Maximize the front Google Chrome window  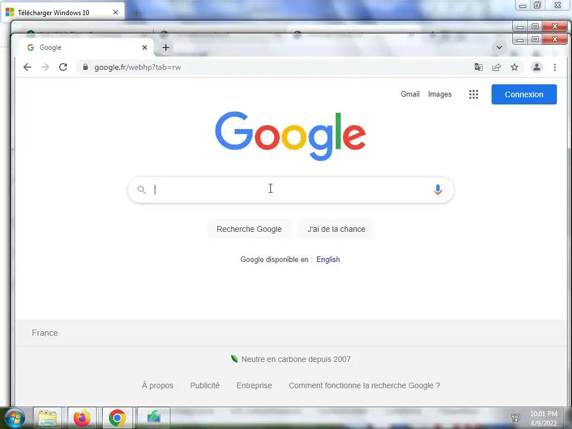(x=535, y=39)
